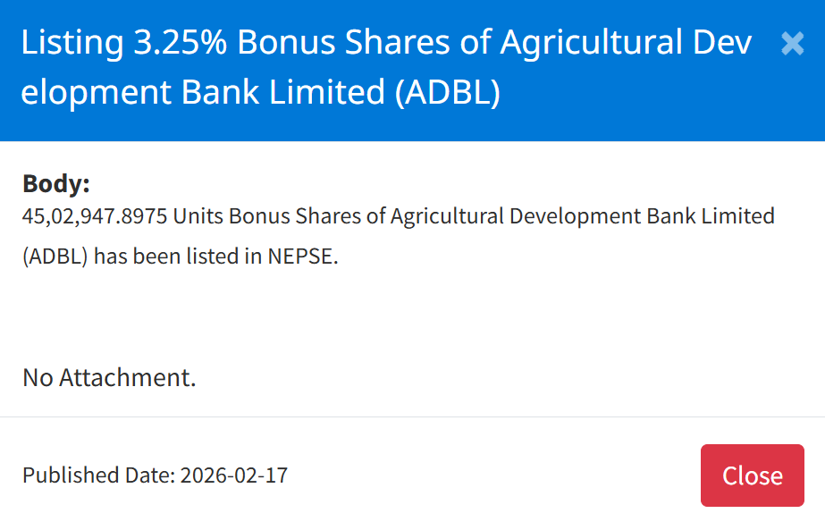The height and width of the screenshot is (530, 825).
Task: Click the 'No Attachment.' text
Action: 109,377
